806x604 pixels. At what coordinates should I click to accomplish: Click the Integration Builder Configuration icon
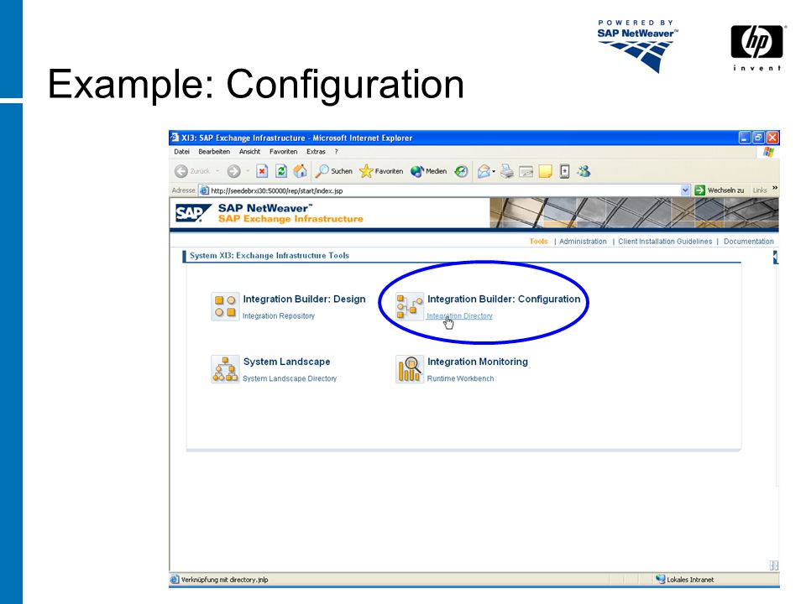tap(410, 307)
